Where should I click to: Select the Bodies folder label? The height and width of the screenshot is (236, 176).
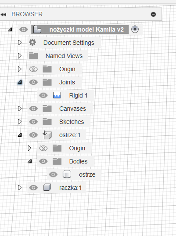pyautogui.click(x=78, y=161)
